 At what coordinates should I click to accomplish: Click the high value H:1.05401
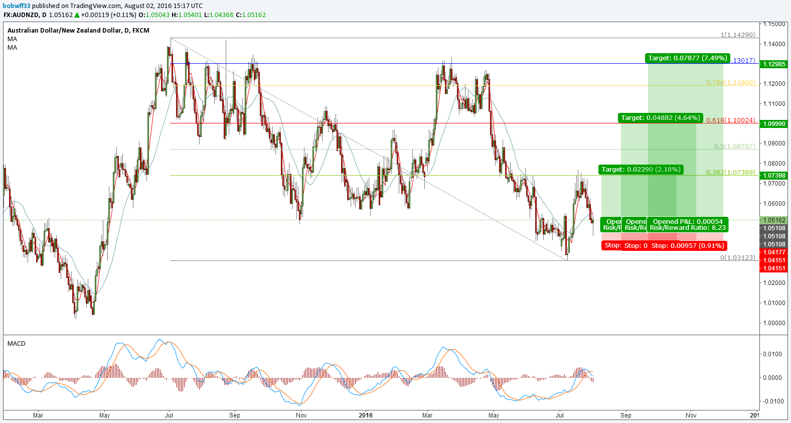click(187, 15)
